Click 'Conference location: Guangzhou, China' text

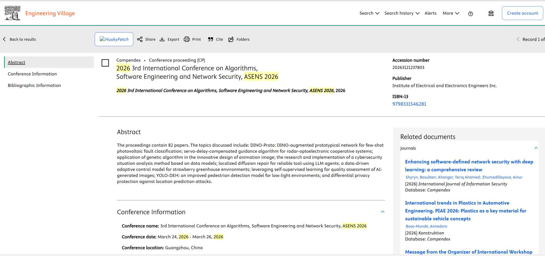(162, 248)
